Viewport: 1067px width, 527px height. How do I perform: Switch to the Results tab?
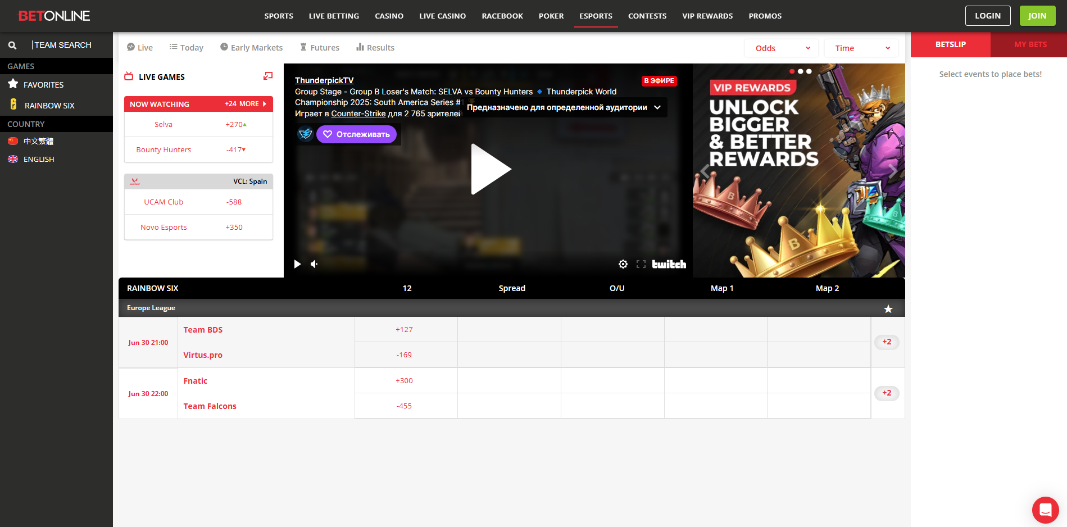[375, 48]
